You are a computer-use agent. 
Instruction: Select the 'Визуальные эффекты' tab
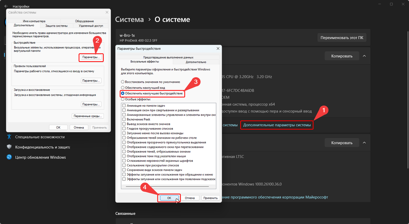(x=145, y=62)
